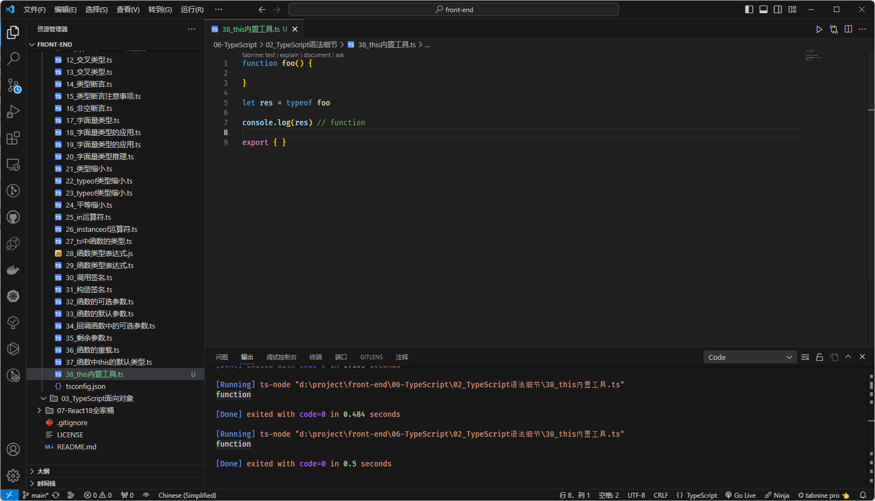Expand the 大纲 outline section

[43, 471]
